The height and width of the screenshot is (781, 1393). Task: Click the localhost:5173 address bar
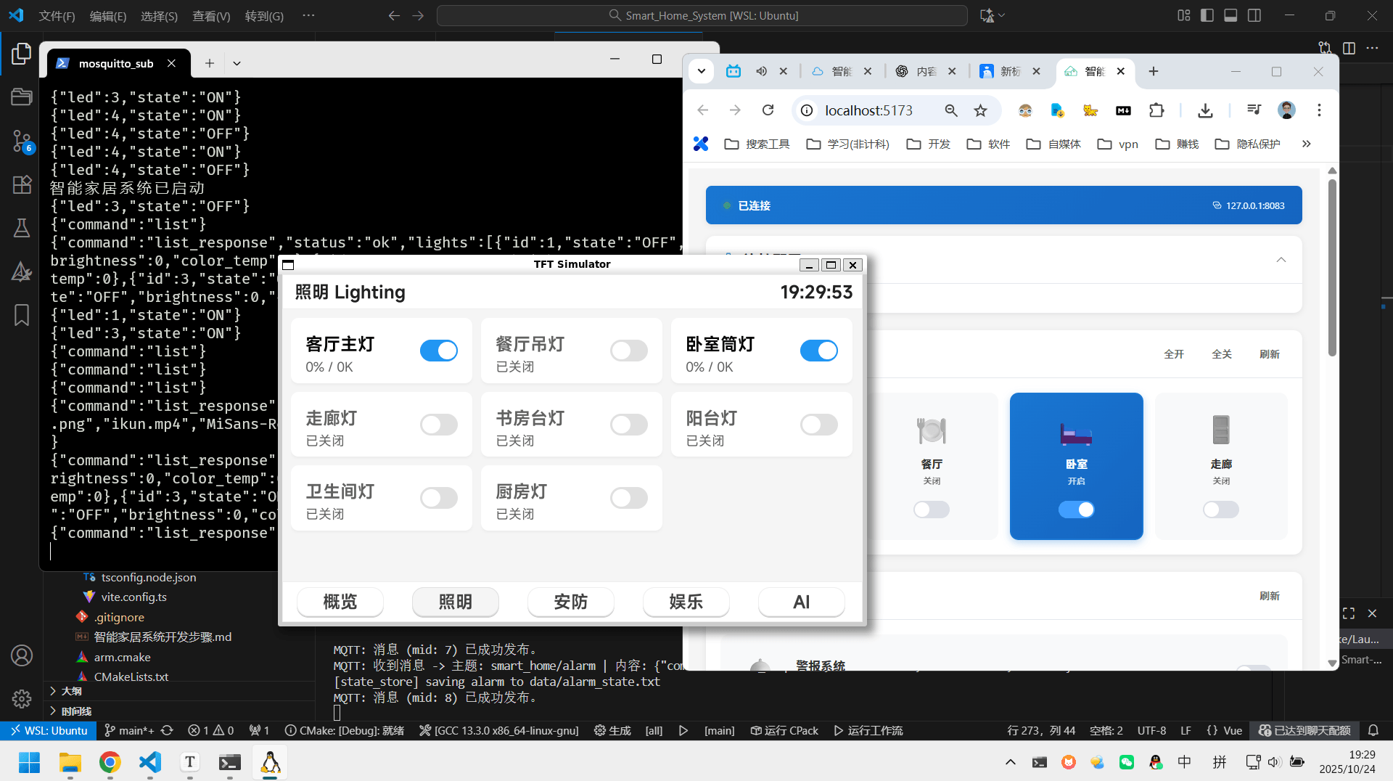click(868, 110)
